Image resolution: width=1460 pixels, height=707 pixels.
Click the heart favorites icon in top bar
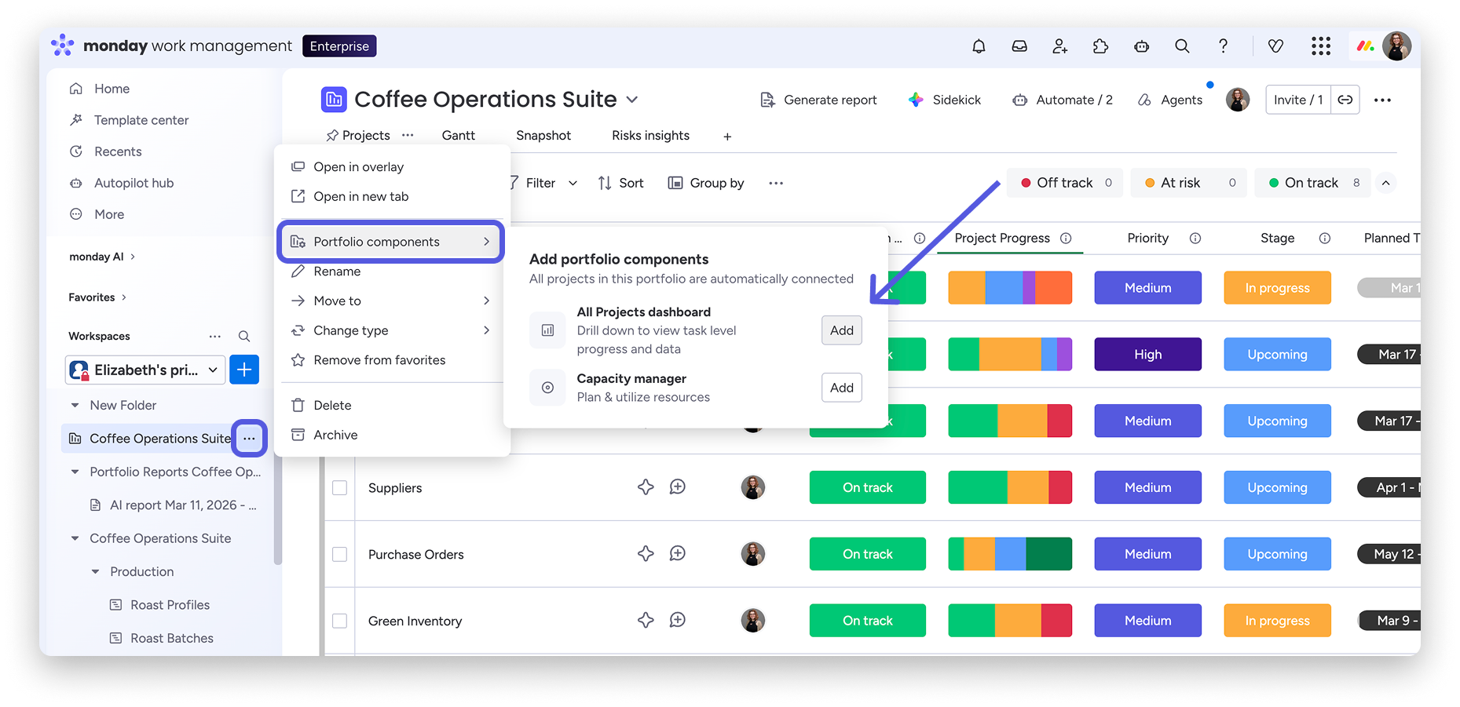(x=1276, y=46)
